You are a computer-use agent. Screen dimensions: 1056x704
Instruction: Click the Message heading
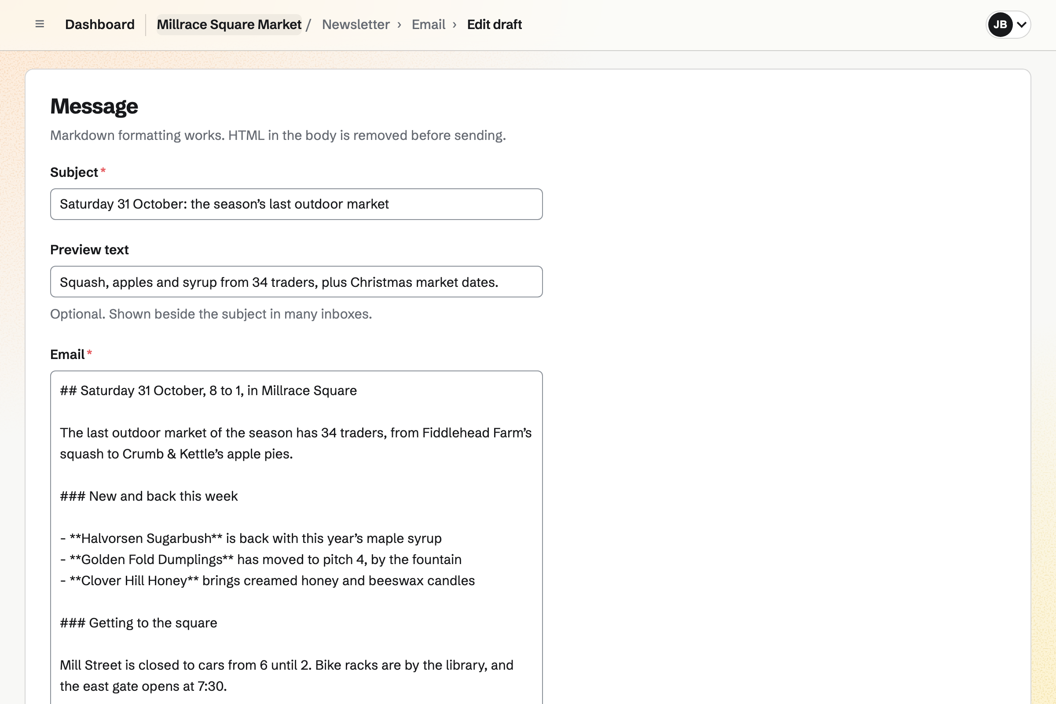tap(94, 106)
